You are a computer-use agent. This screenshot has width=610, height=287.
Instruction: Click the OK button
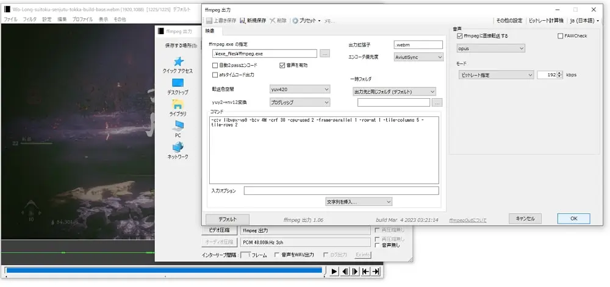[x=573, y=218]
